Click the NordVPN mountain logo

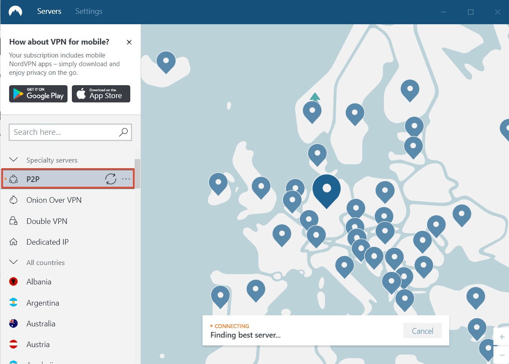[15, 11]
